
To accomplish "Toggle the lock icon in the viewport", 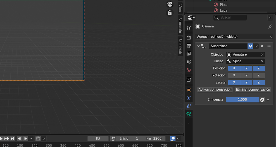I will 170,13.
